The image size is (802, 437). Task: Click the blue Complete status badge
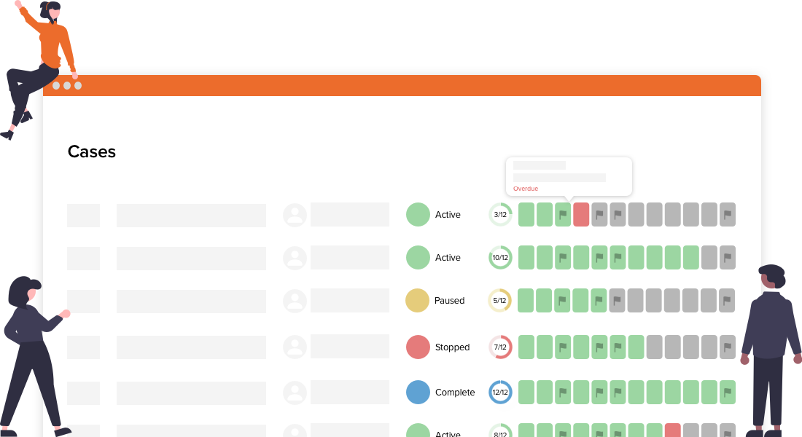(416, 392)
